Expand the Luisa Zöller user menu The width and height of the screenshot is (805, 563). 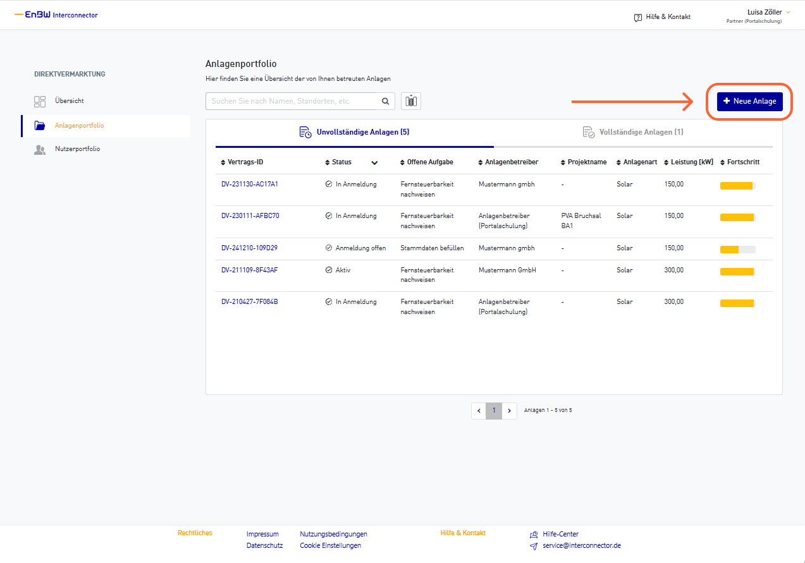tap(788, 12)
